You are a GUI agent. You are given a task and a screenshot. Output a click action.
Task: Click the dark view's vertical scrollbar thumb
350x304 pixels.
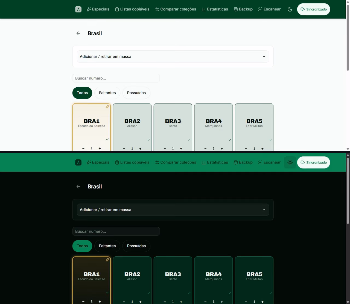point(348,191)
